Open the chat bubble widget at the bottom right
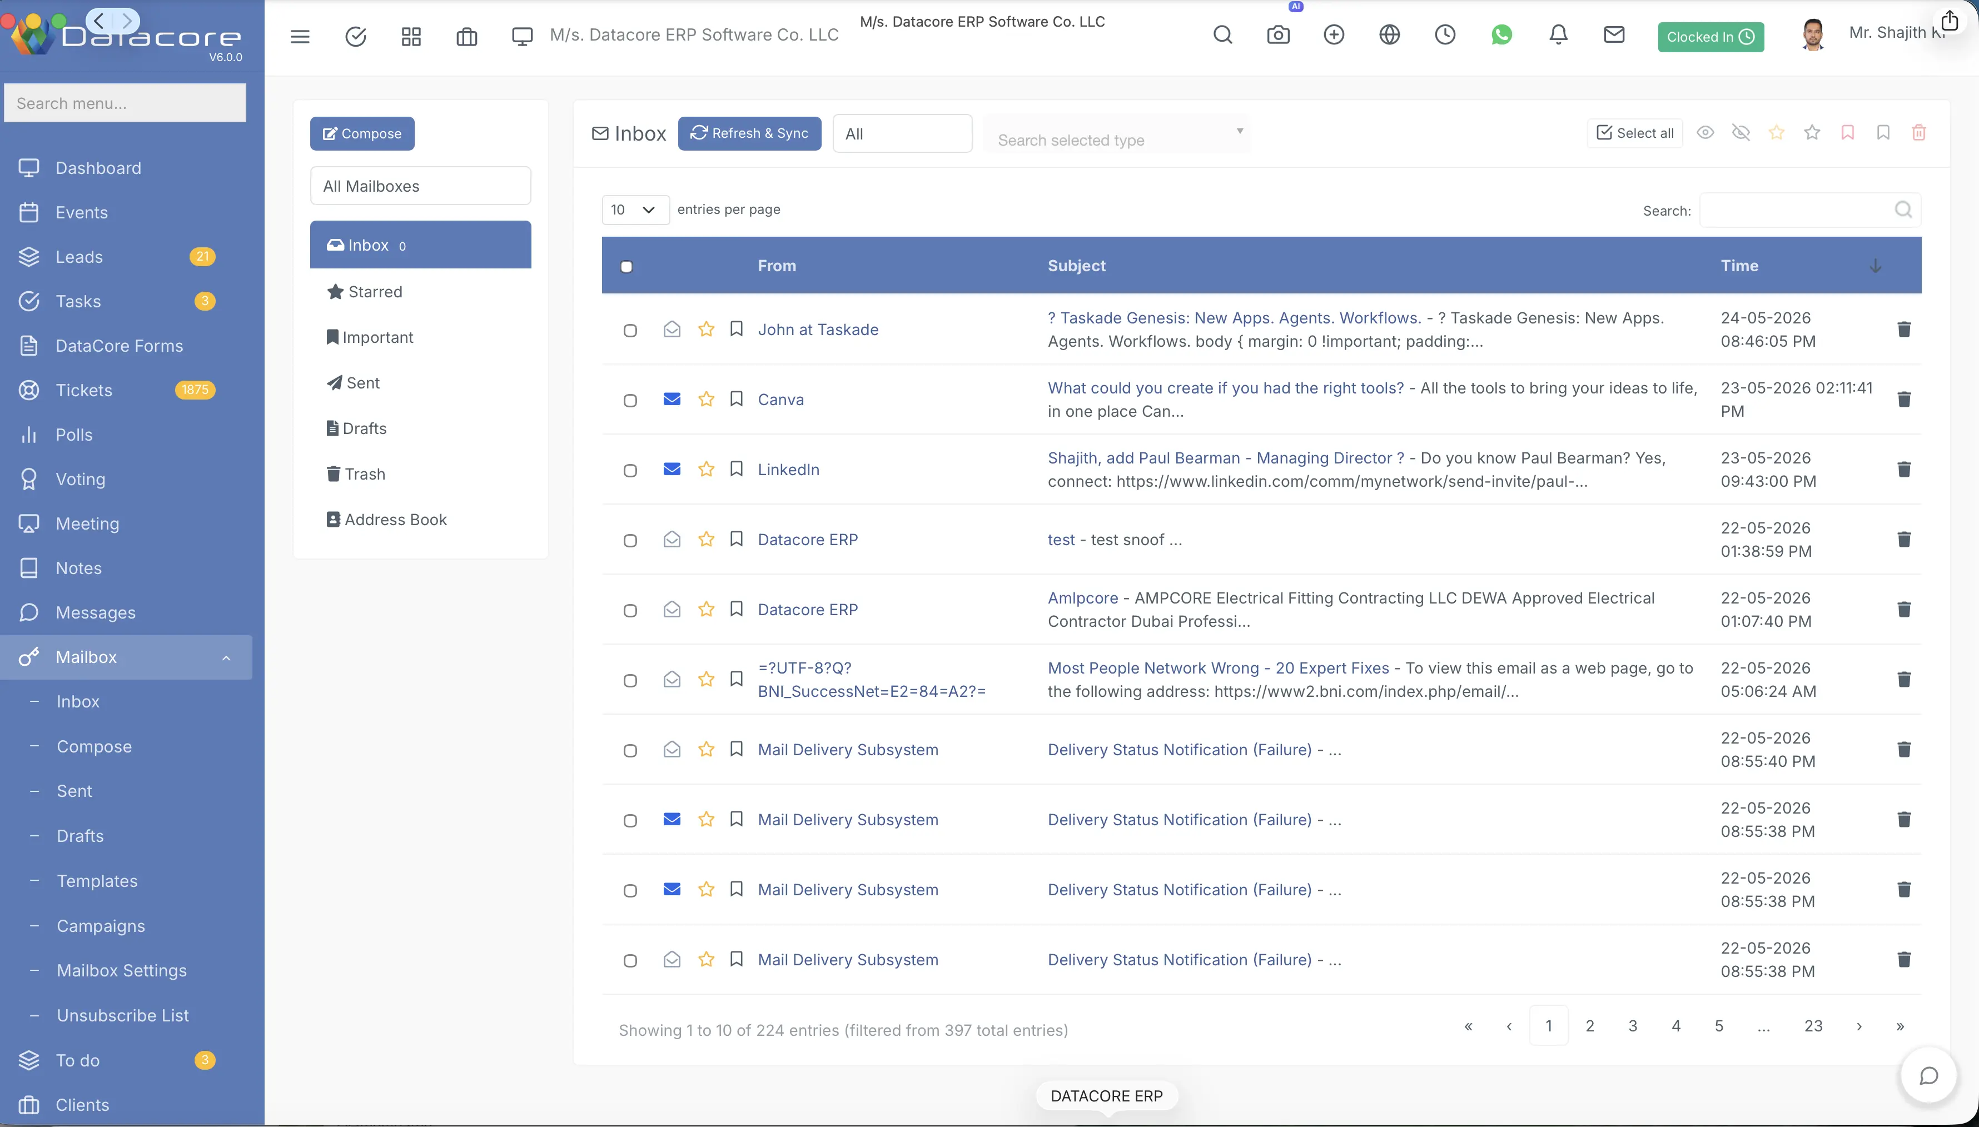Viewport: 1979px width, 1127px height. point(1928,1076)
